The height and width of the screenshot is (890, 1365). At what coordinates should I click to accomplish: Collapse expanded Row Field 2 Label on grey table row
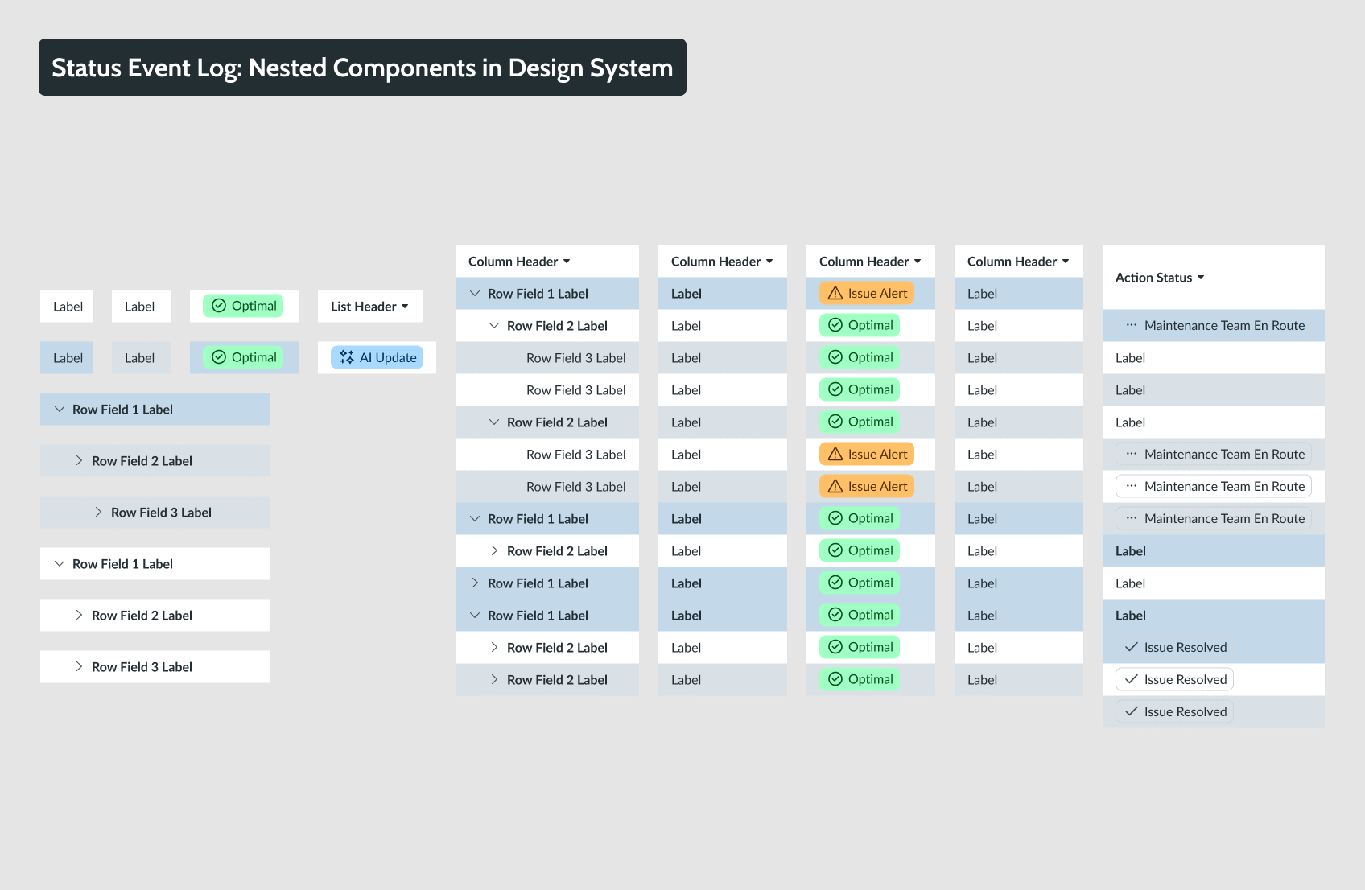494,422
